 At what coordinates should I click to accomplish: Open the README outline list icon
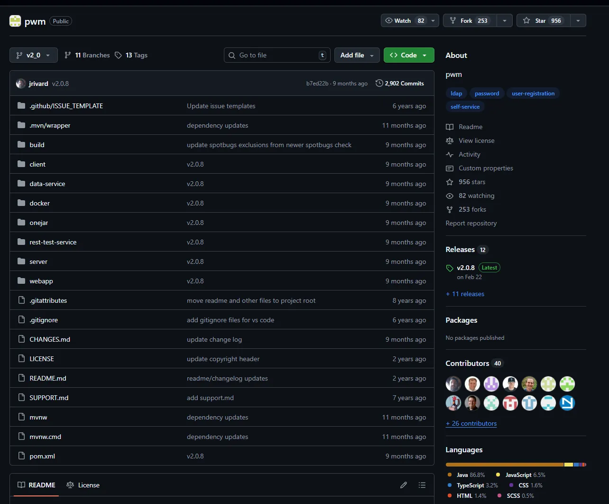[x=422, y=485]
